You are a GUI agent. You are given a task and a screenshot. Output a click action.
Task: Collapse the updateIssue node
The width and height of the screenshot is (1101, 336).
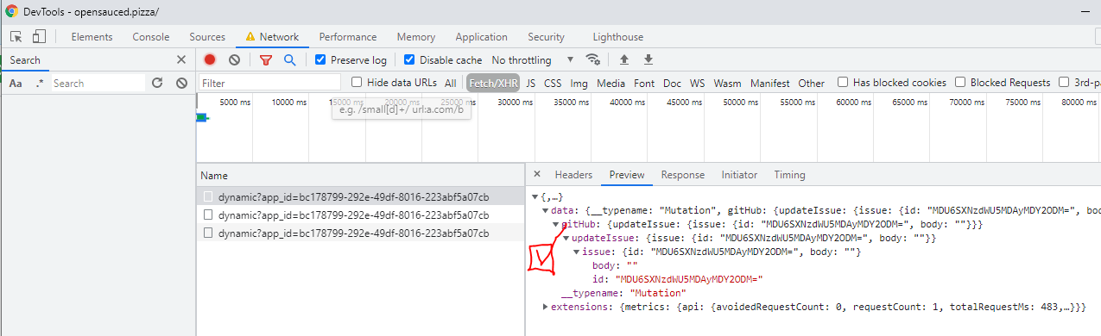pyautogui.click(x=566, y=238)
